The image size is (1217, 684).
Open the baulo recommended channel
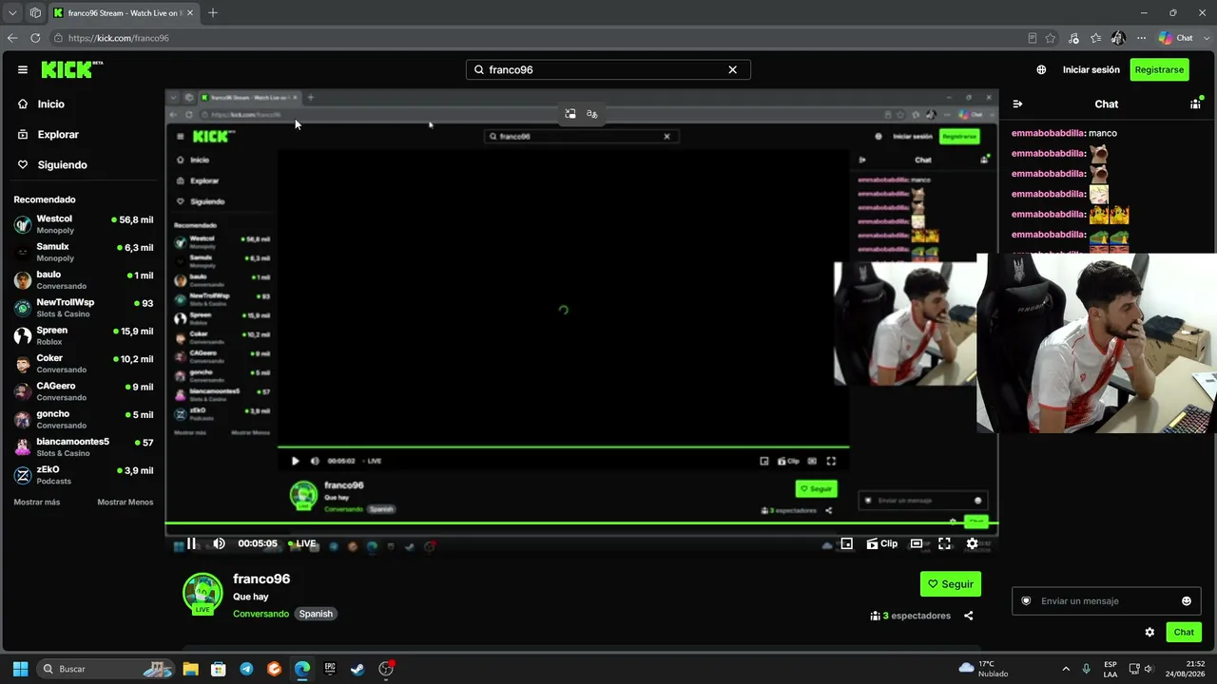[84, 279]
